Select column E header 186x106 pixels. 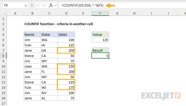tap(83, 13)
